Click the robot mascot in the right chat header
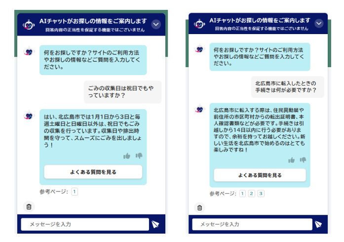344x242 pixels. [x=199, y=24]
